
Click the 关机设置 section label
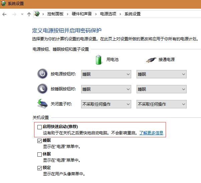[x=41, y=117]
